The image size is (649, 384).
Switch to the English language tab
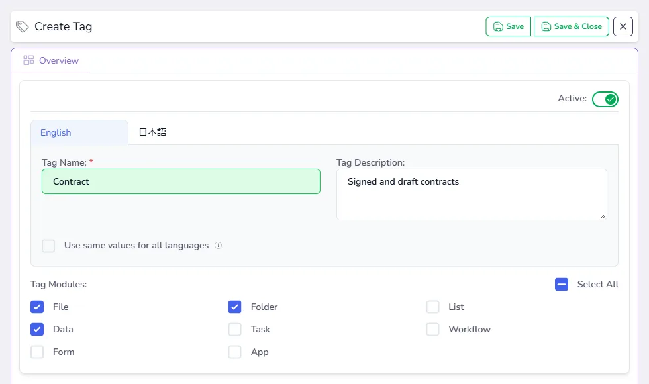click(79, 132)
